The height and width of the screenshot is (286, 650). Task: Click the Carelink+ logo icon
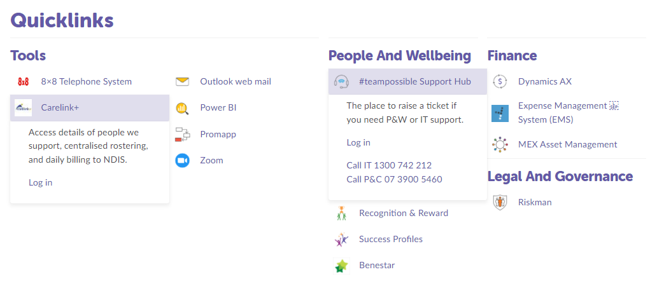[x=24, y=107]
